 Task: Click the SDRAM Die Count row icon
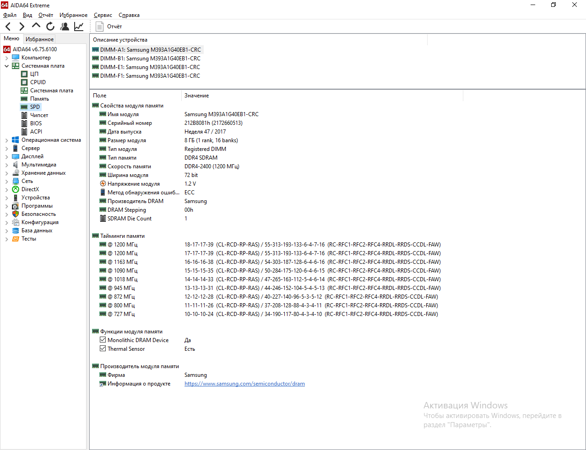pyautogui.click(x=103, y=219)
